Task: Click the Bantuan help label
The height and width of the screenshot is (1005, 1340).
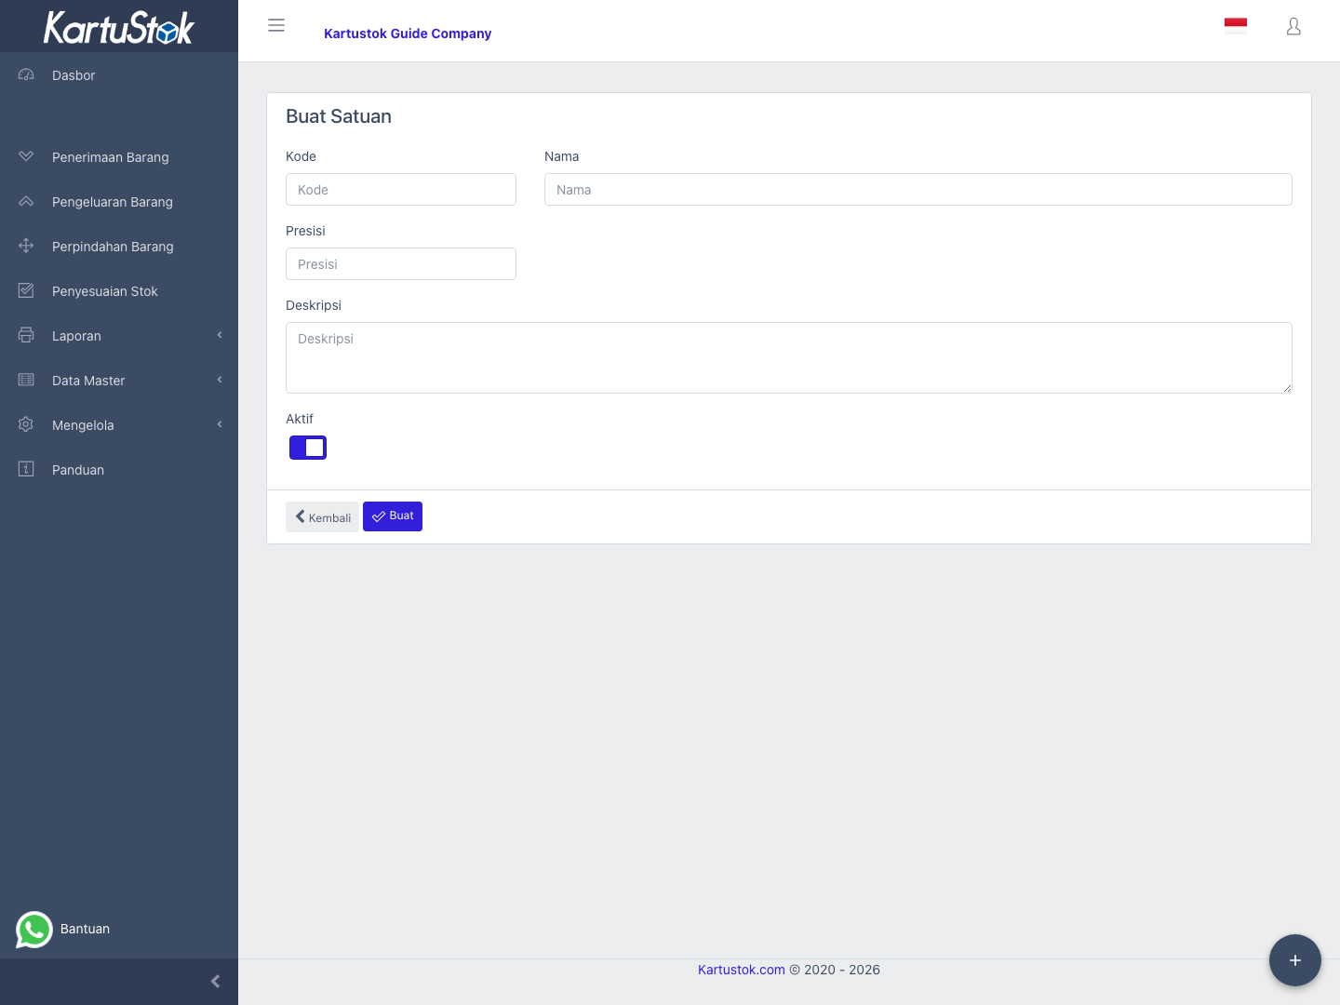Action: pyautogui.click(x=85, y=929)
